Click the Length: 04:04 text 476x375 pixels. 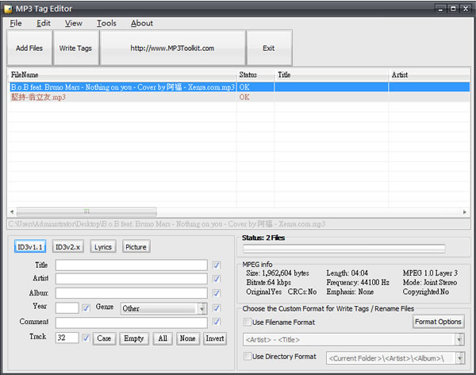(347, 273)
